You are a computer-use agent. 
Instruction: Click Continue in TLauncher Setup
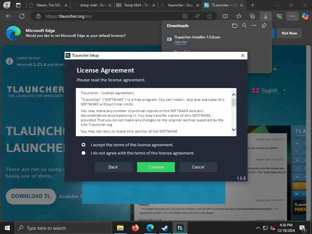[x=156, y=167]
